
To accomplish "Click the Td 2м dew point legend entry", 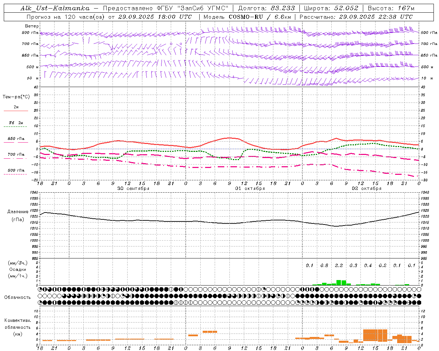I will (x=16, y=123).
